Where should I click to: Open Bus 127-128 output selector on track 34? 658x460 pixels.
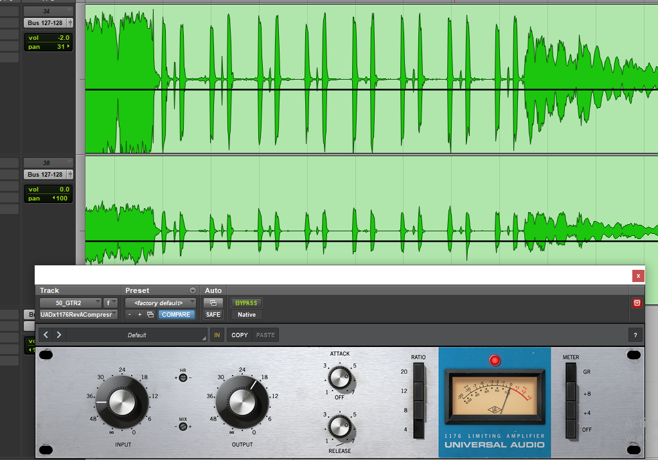[x=46, y=22]
